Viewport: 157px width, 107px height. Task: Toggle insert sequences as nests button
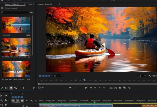pyautogui.click(x=13, y=101)
